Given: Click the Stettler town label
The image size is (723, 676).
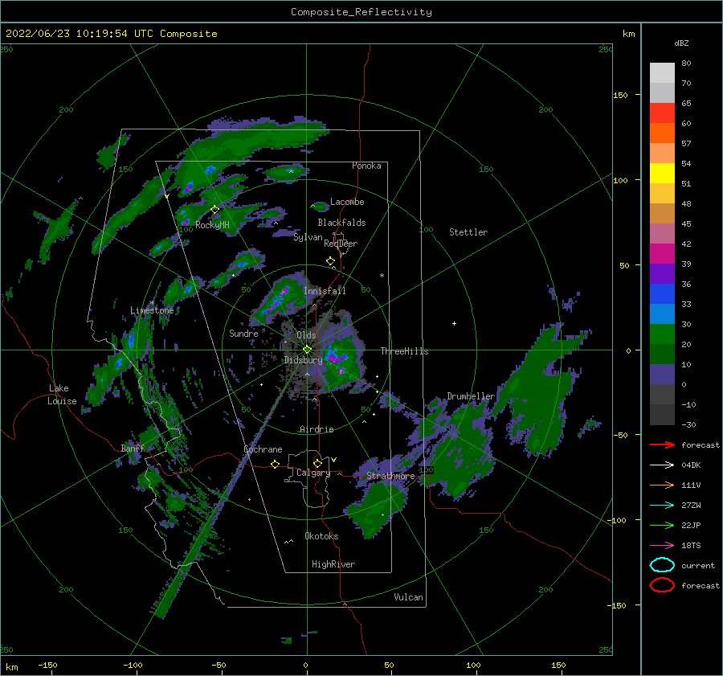Looking at the screenshot, I should [468, 232].
